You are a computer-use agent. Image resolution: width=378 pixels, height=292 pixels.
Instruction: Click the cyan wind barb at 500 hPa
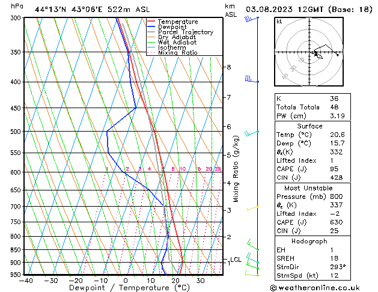pyautogui.click(x=252, y=133)
